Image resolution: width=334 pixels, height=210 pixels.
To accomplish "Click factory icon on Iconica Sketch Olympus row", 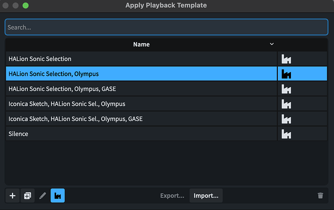I will pyautogui.click(x=286, y=104).
